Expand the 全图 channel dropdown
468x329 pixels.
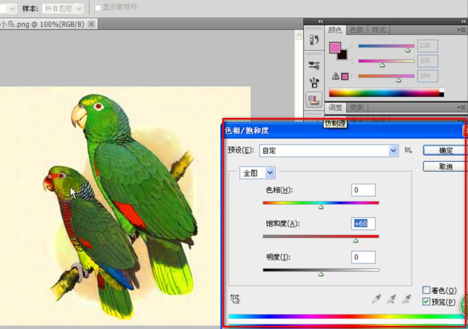(x=270, y=173)
